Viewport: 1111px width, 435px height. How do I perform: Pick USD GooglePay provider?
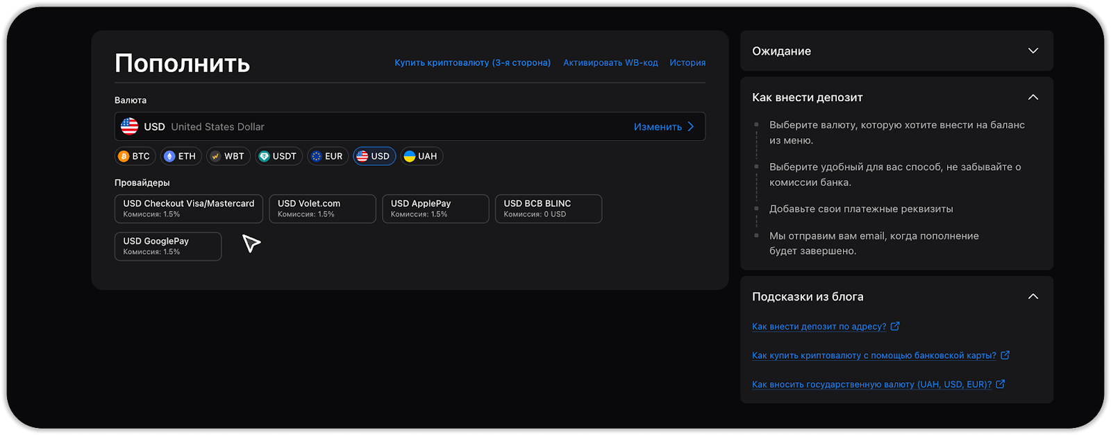167,246
